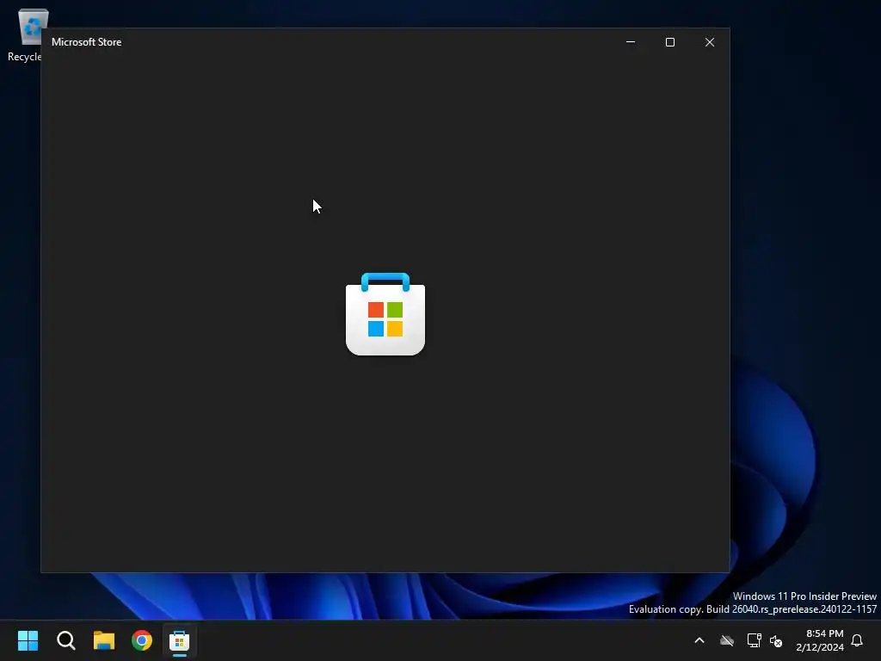
Task: Open network status tray icon
Action: pos(754,640)
